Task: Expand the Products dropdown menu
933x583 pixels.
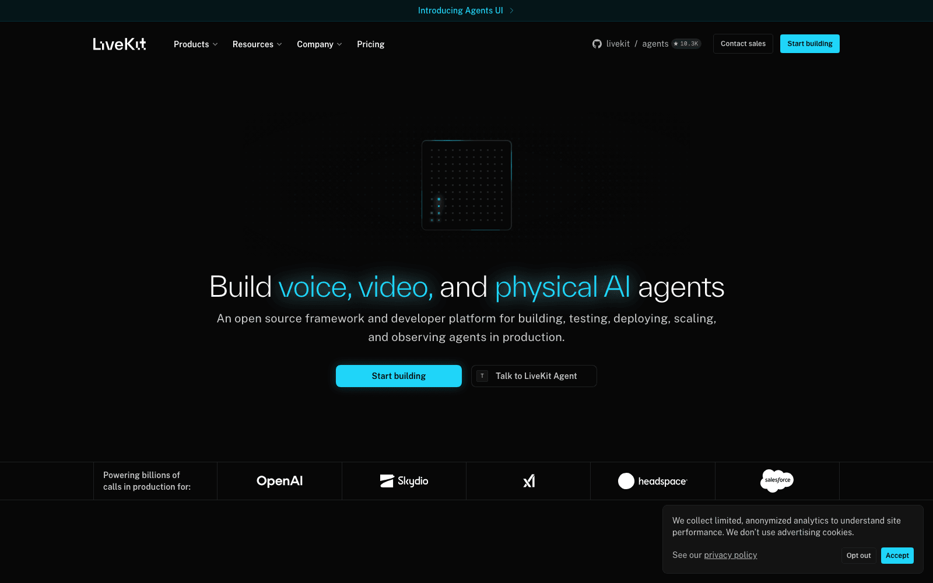Action: point(196,44)
